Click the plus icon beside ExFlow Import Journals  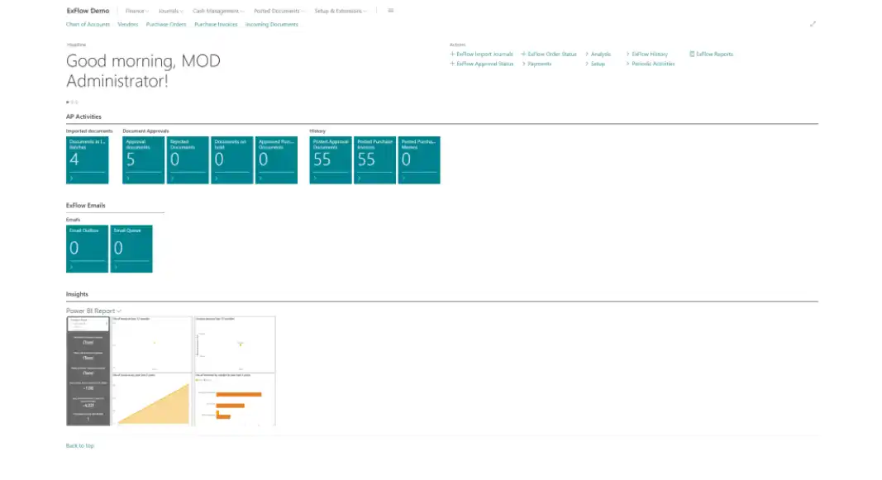451,54
